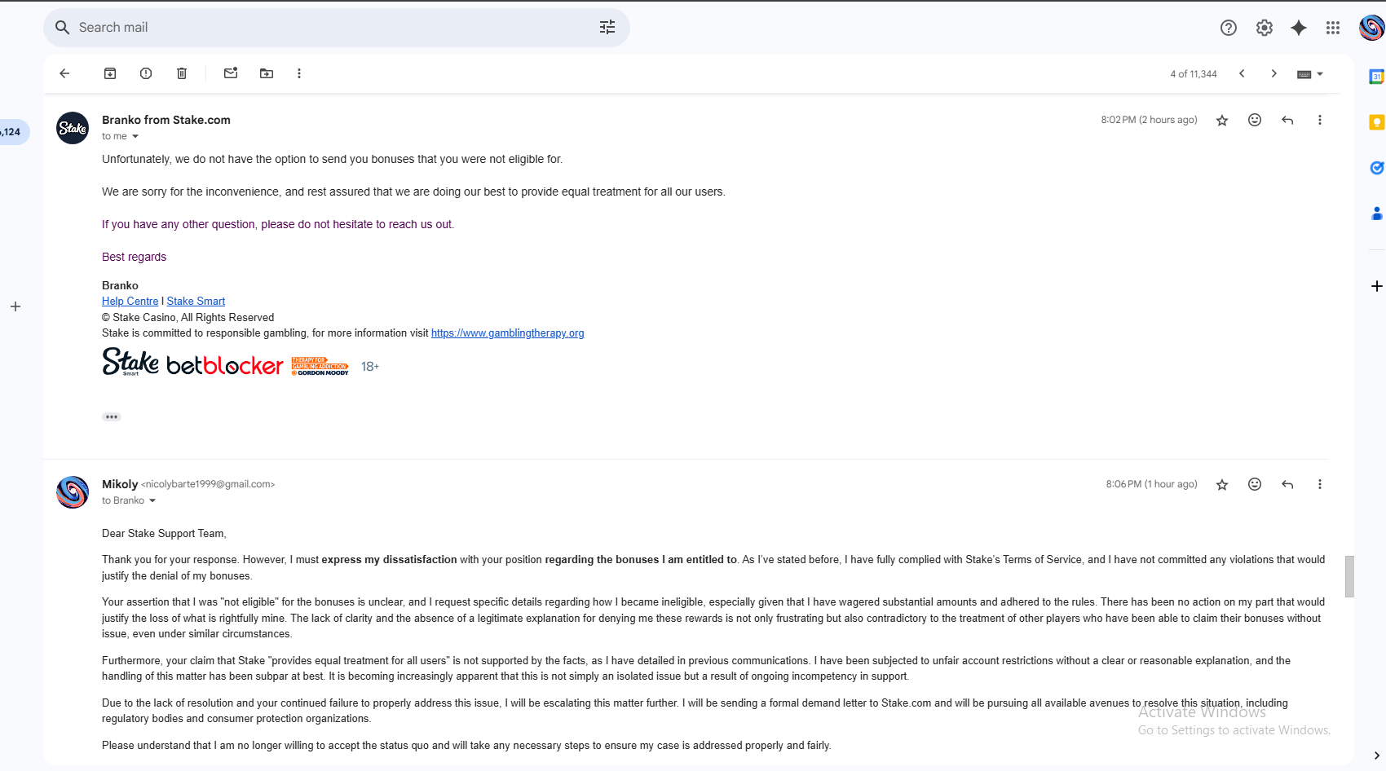Viewport: 1386px width, 771px height.
Task: Delete this conversation with trash icon
Action: point(182,73)
